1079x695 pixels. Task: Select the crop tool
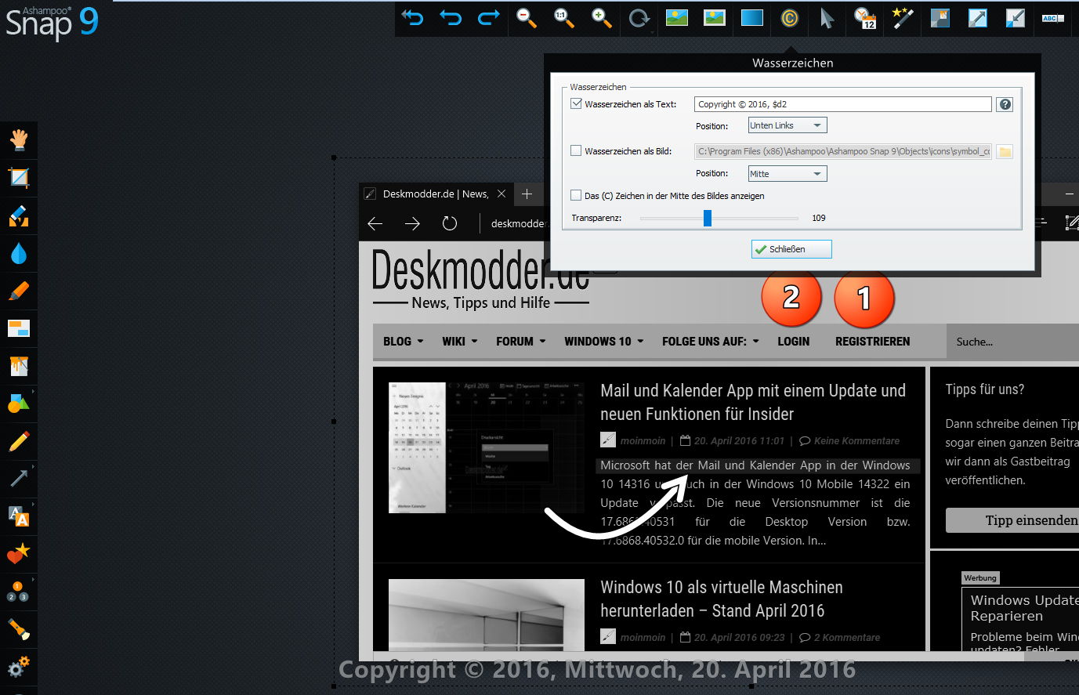pyautogui.click(x=19, y=178)
